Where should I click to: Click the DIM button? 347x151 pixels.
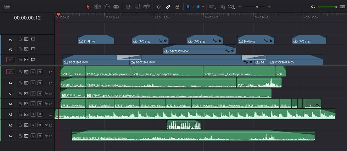[x=342, y=7]
